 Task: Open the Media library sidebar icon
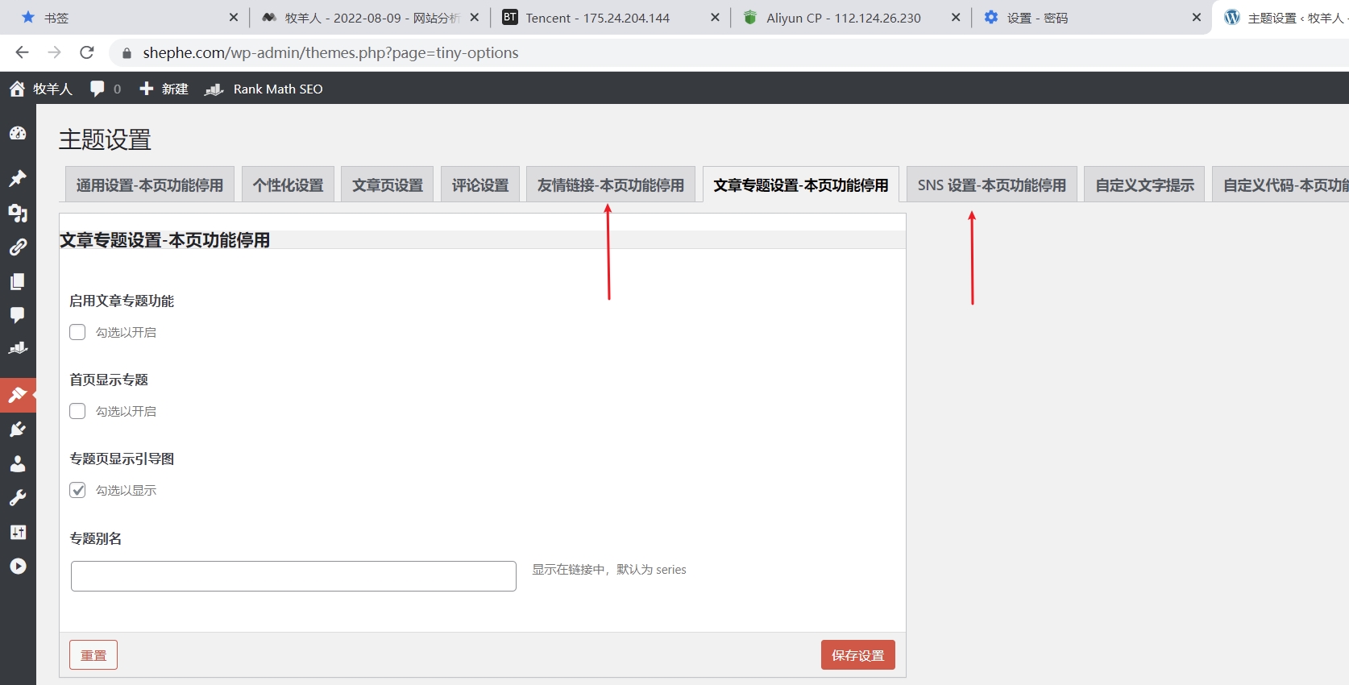coord(18,213)
